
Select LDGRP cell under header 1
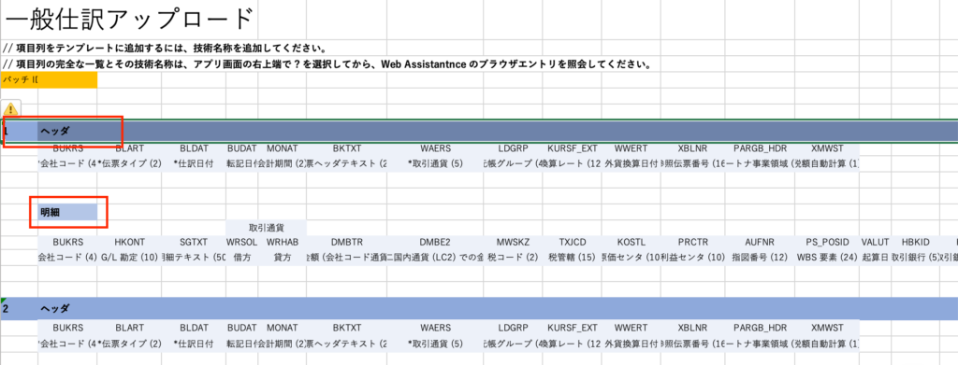[513, 148]
